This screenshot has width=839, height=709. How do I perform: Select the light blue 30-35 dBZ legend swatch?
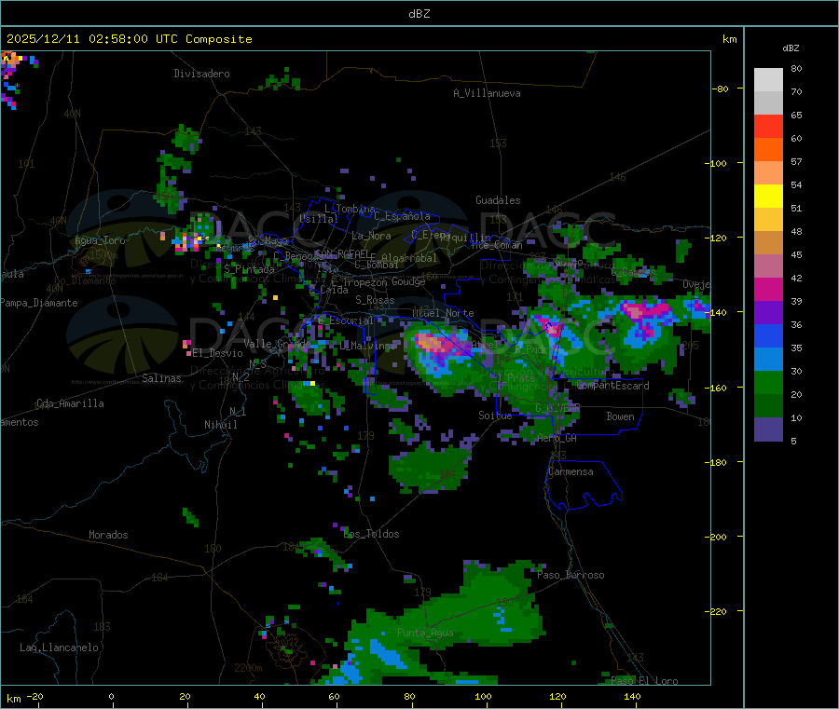coord(768,360)
